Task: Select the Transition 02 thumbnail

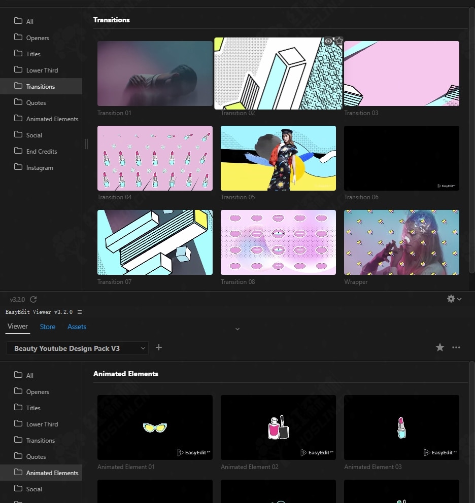Action: click(278, 74)
